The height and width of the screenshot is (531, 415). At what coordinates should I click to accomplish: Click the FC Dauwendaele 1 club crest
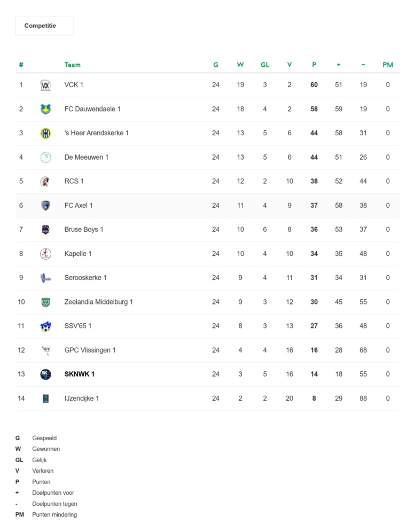tap(46, 109)
